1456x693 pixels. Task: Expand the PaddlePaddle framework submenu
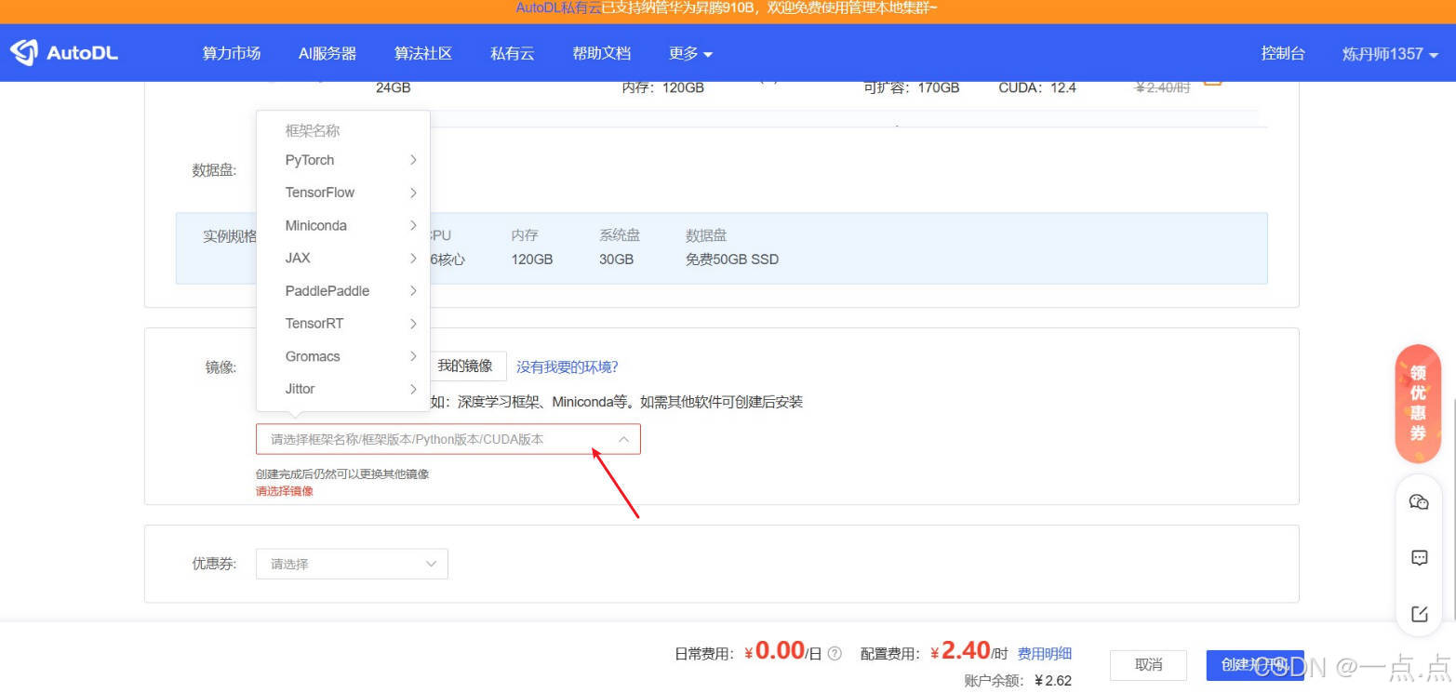click(x=343, y=291)
